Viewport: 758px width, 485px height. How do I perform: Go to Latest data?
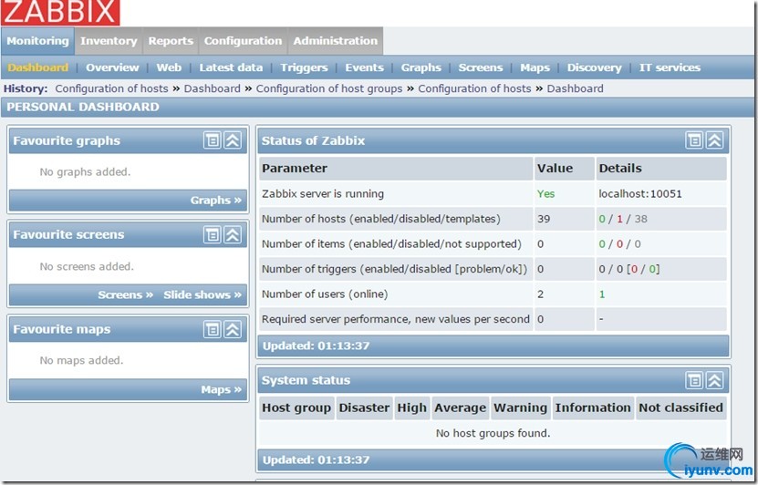[231, 67]
